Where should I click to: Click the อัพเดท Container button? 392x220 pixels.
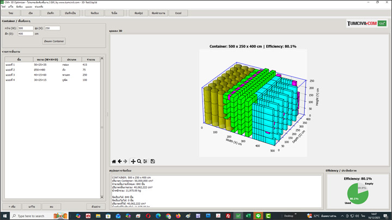coord(54,41)
